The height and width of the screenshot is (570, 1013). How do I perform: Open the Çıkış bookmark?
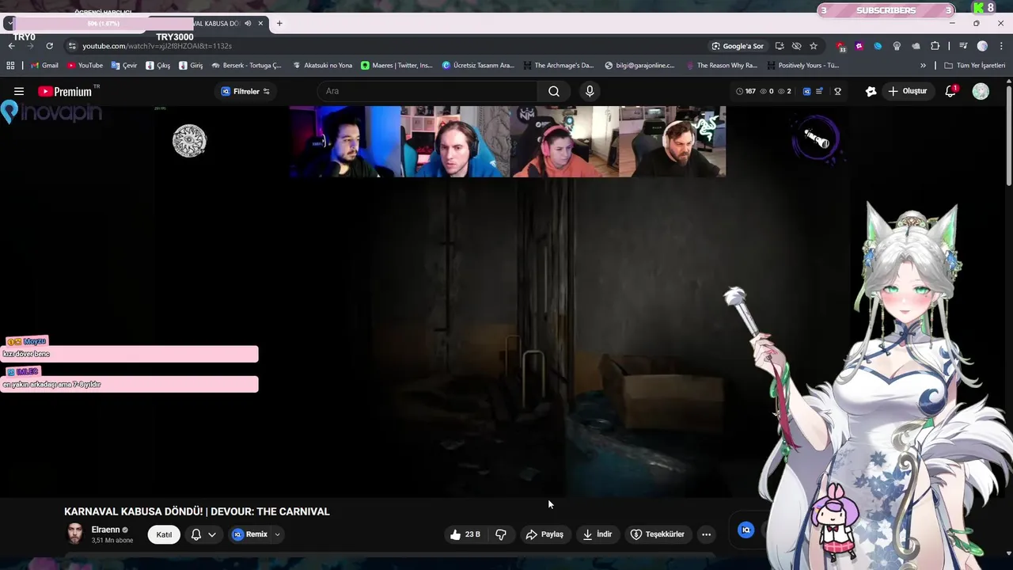157,66
